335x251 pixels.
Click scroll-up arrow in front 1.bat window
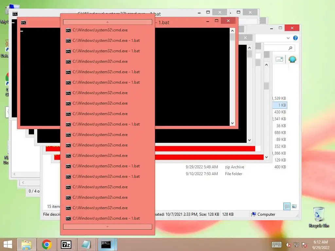tap(232, 31)
